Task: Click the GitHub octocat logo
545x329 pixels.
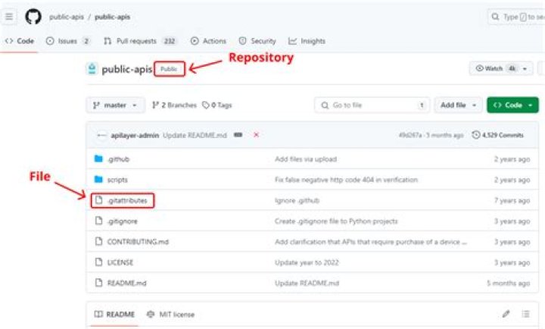Action: click(x=33, y=17)
